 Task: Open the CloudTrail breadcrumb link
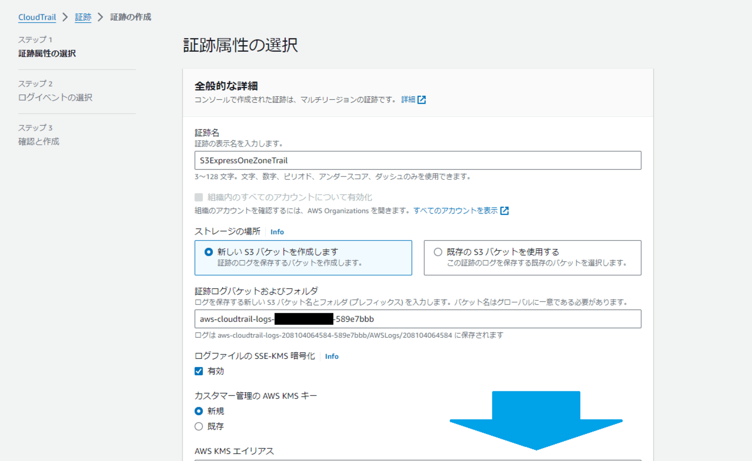tap(37, 17)
